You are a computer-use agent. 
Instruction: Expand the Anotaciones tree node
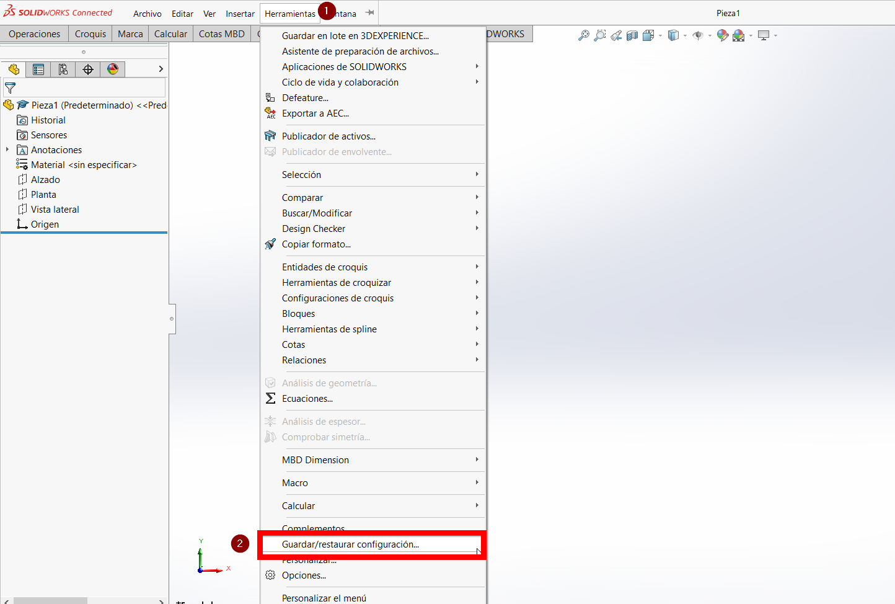click(7, 149)
